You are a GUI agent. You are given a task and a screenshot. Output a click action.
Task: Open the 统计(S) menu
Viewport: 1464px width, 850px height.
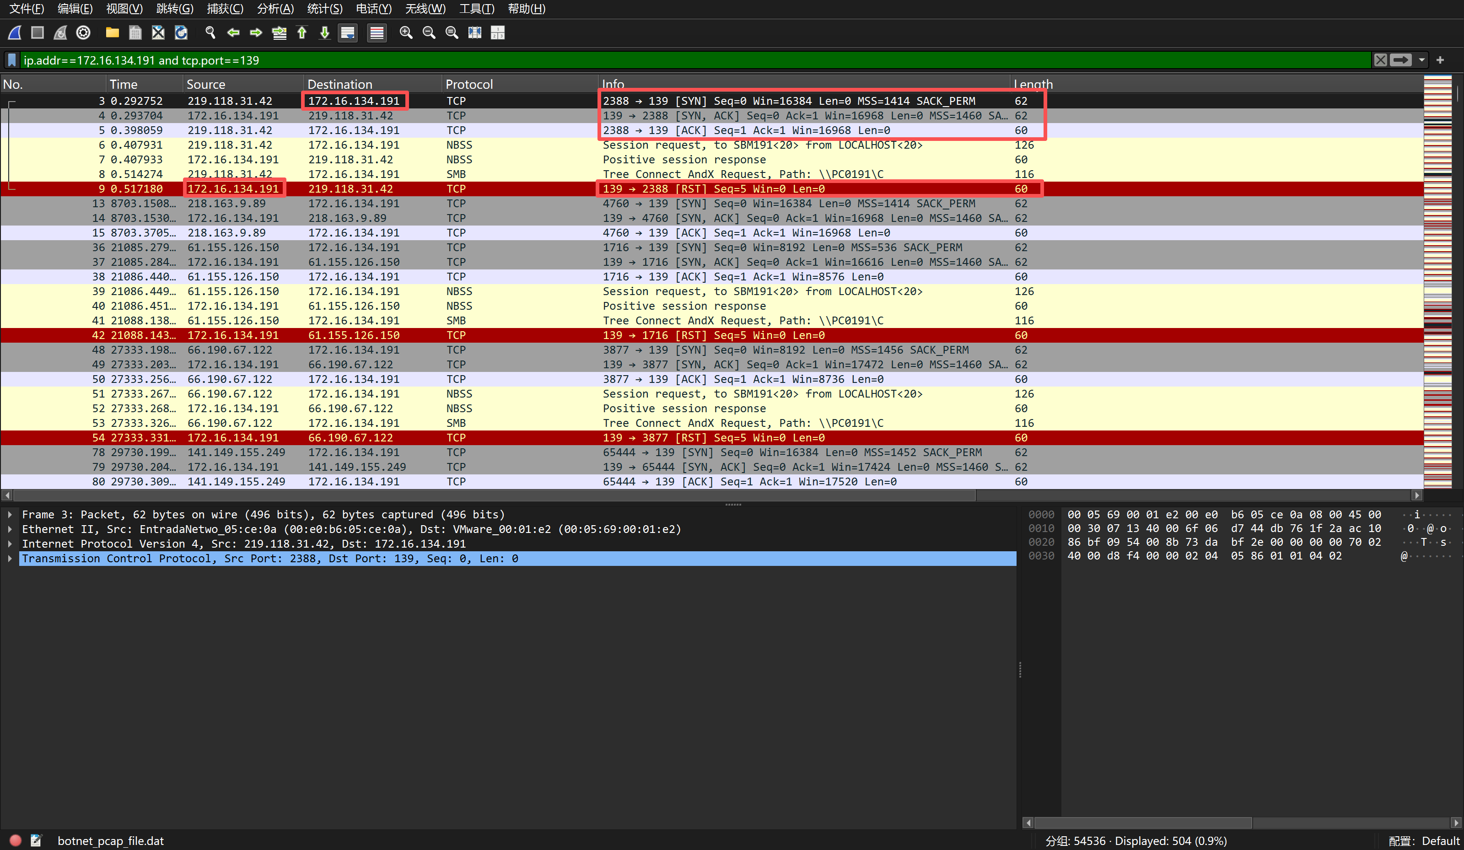click(x=324, y=9)
